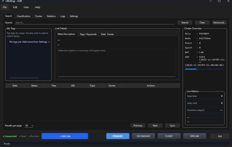Switch to SECONDARY role mode
Viewport: 232px width, 147px height.
(x=143, y=136)
